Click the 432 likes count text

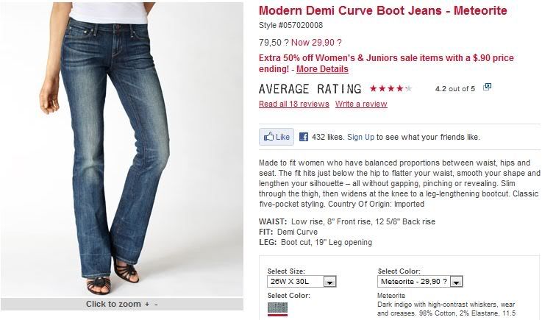coord(328,137)
